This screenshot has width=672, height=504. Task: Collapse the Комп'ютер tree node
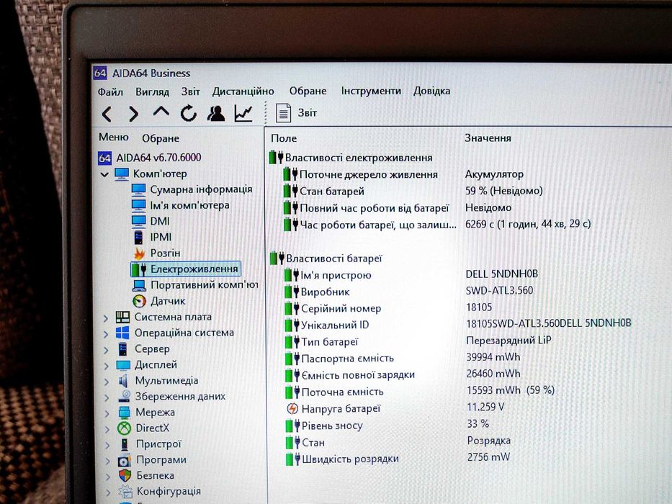tap(104, 174)
